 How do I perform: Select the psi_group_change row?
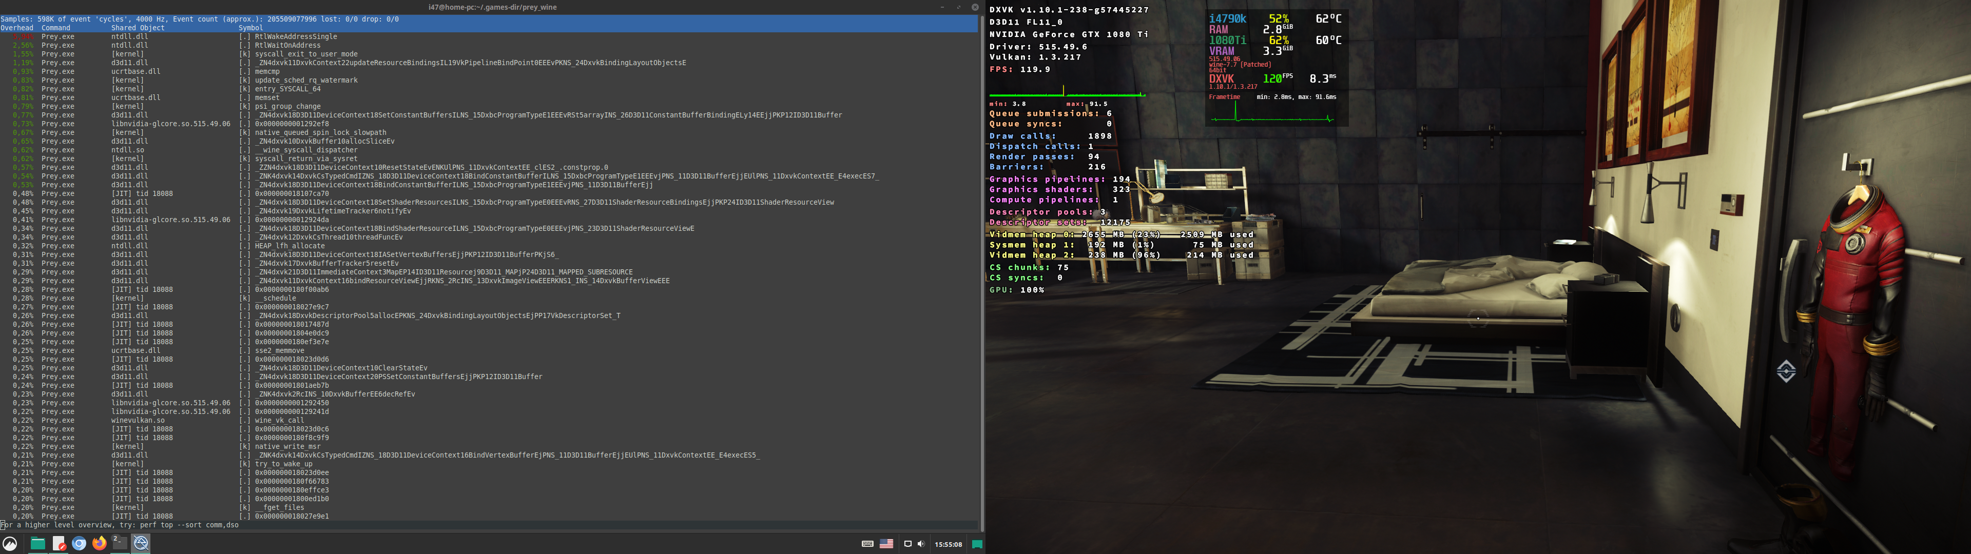pyautogui.click(x=490, y=106)
